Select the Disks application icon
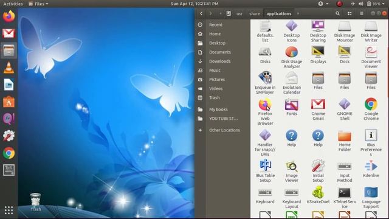The image size is (389, 219). (265, 52)
